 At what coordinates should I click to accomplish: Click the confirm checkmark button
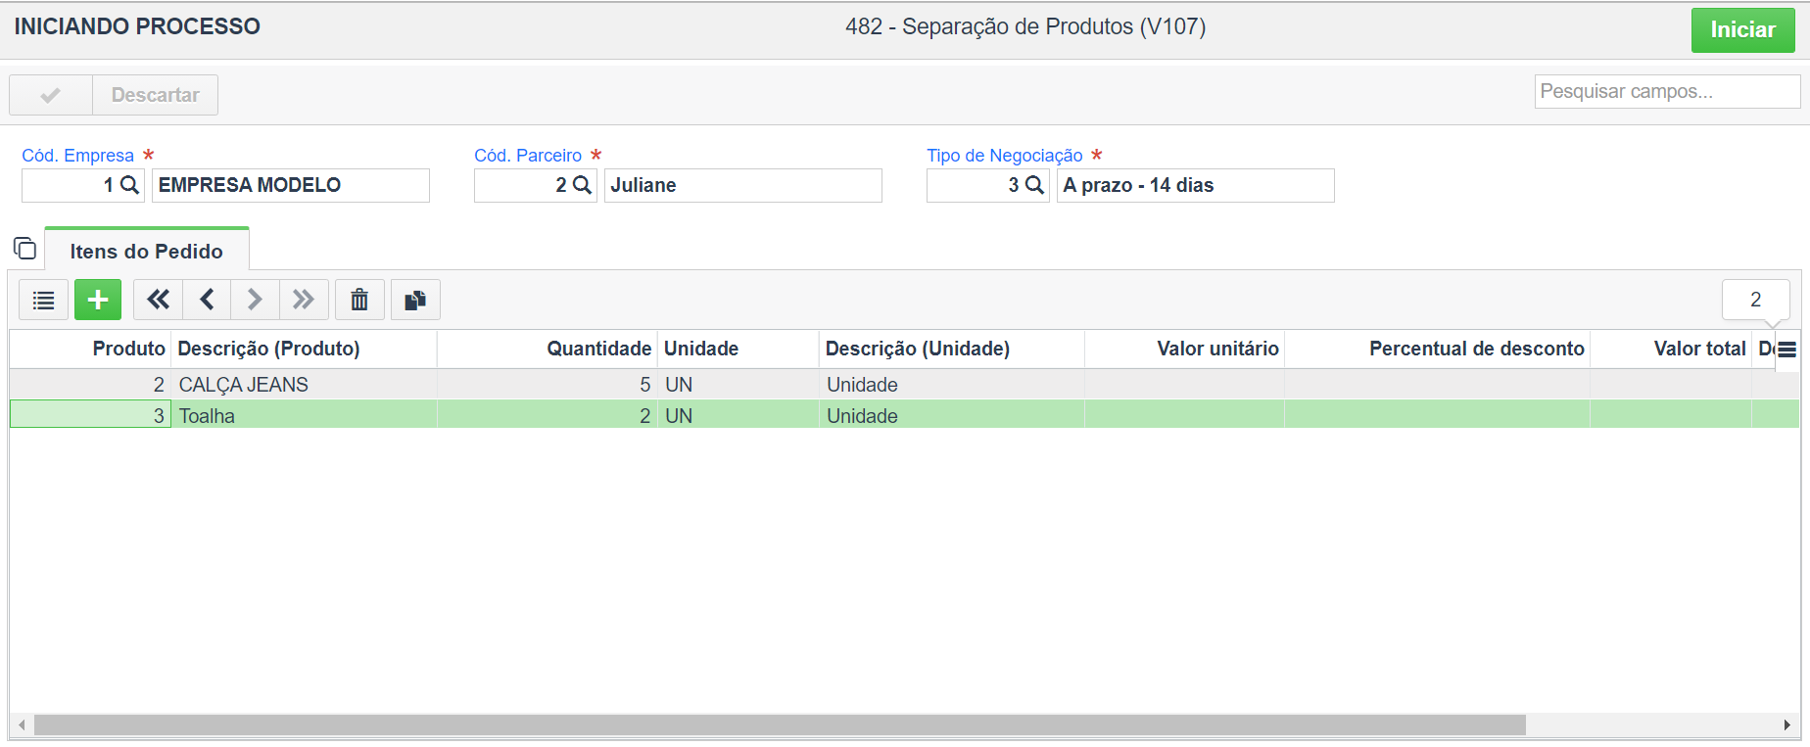51,95
